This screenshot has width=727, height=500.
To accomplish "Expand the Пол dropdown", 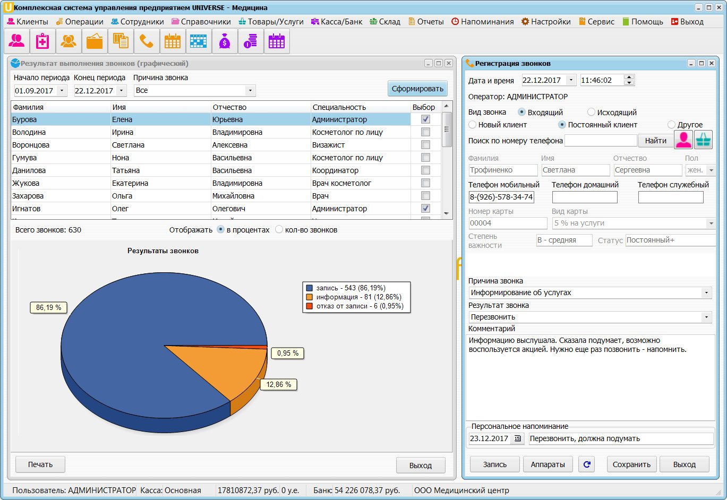I will [711, 170].
